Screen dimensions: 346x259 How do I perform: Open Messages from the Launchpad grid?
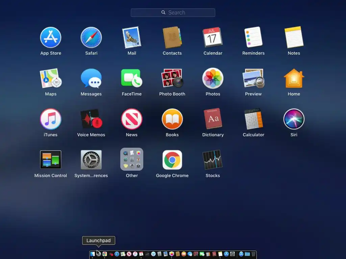click(x=91, y=78)
